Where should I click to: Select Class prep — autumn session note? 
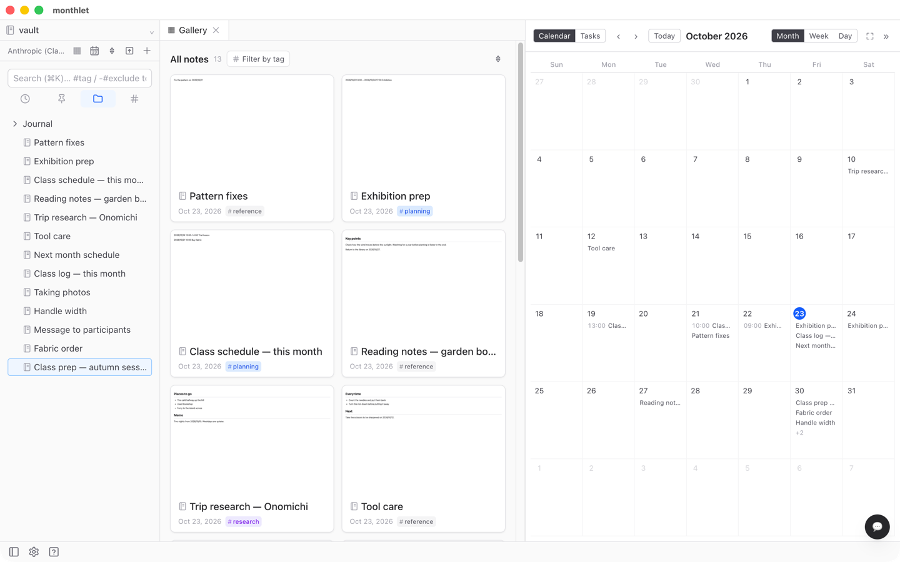(x=80, y=367)
